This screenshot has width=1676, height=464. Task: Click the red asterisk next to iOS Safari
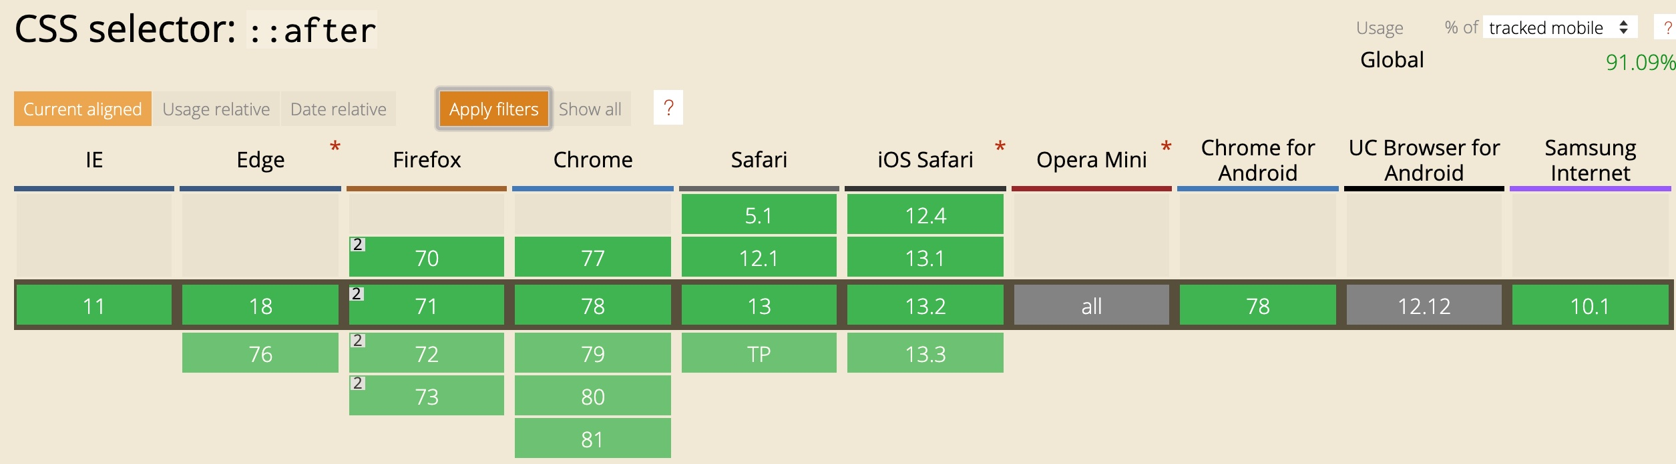pos(1000,147)
